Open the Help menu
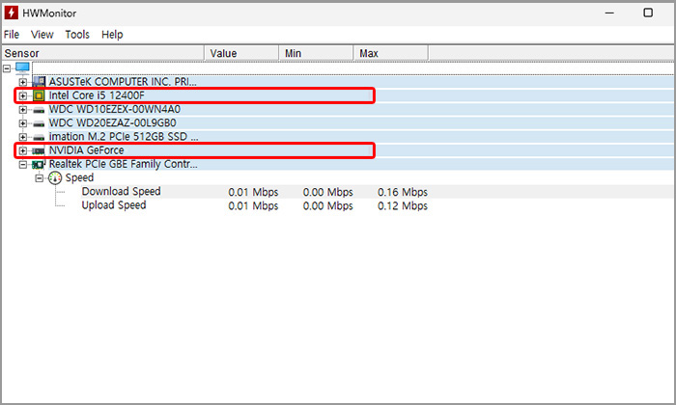Viewport: 676px width, 405px height. coord(112,35)
